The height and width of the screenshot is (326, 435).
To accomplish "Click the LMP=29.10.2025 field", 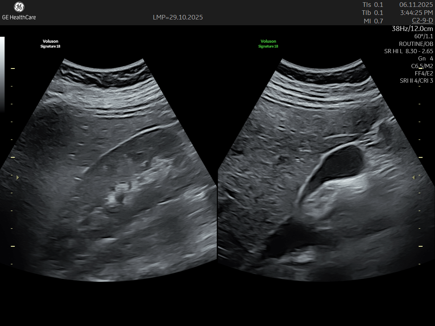I will [x=178, y=17].
